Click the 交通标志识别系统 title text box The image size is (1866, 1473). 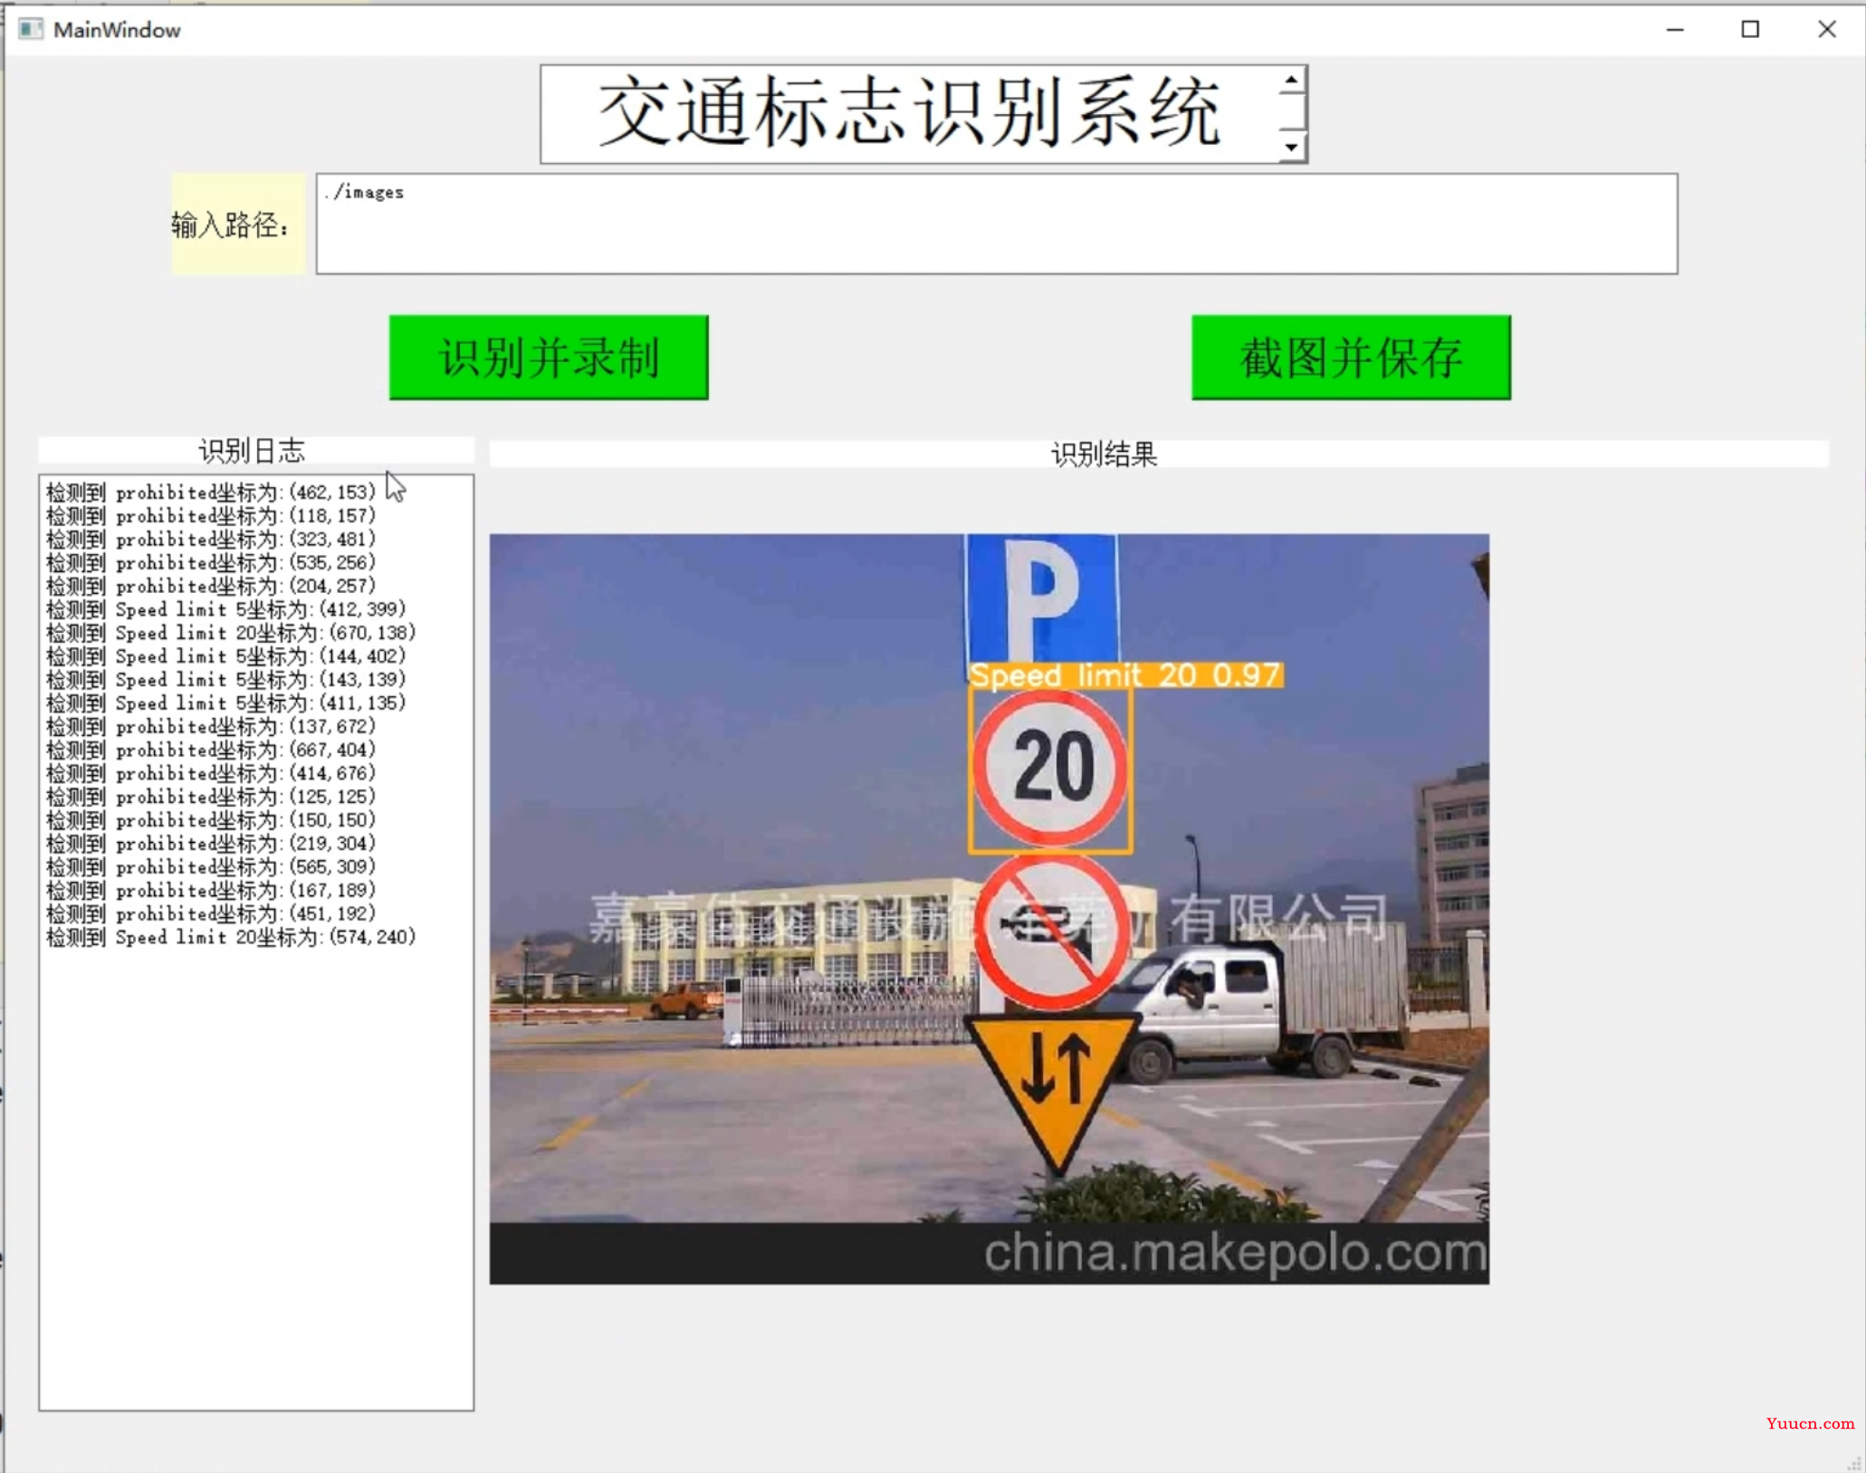click(923, 114)
